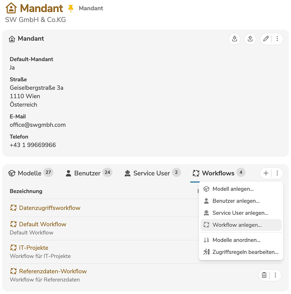Click the upload icon in Mandant panel

tap(250, 39)
